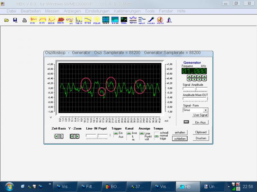The height and width of the screenshot is (192, 257).
Task: Open the RT60 reverberation tool
Action: tap(87, 20)
